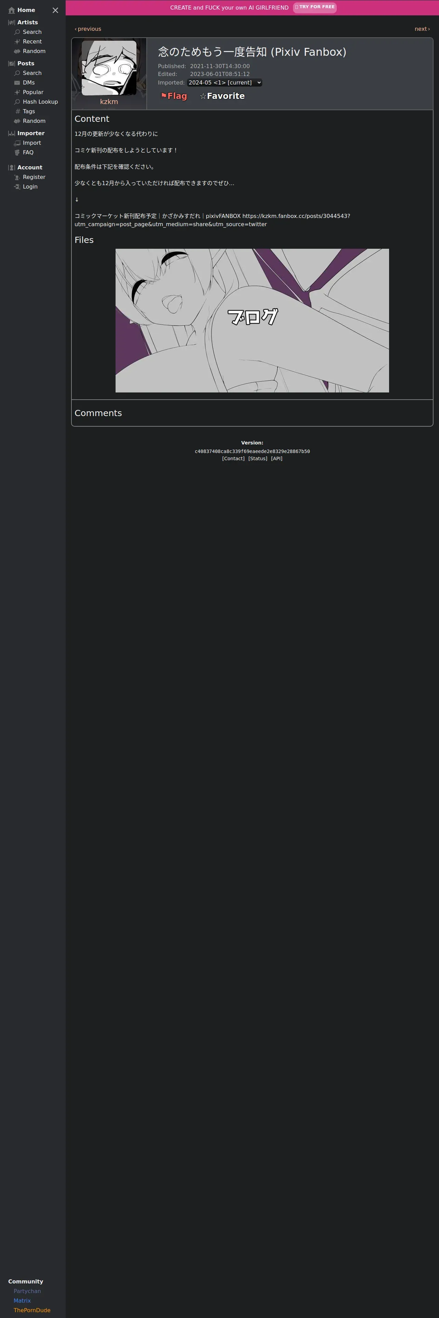
Task: Open the Register page
Action: 34,177
